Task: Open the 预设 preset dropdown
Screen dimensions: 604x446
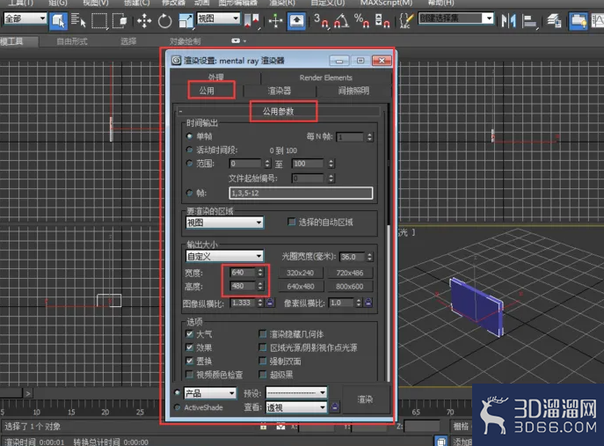Action: point(296,393)
